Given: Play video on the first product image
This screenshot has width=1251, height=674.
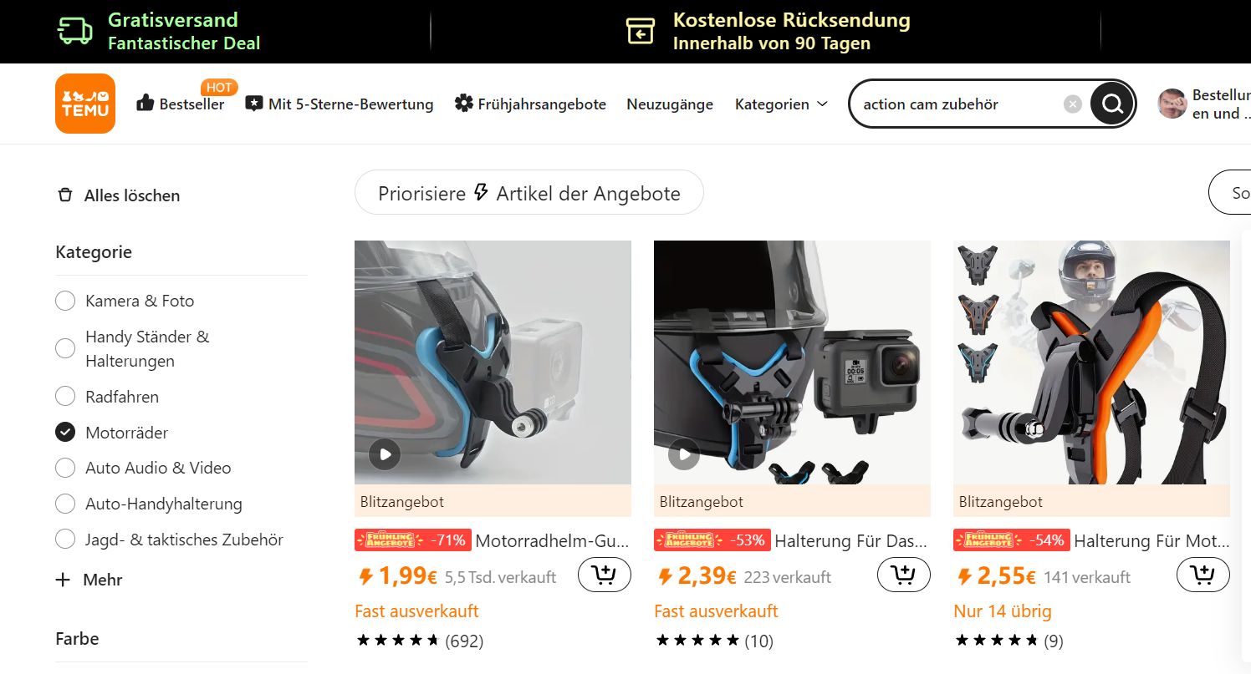Looking at the screenshot, I should point(385,454).
